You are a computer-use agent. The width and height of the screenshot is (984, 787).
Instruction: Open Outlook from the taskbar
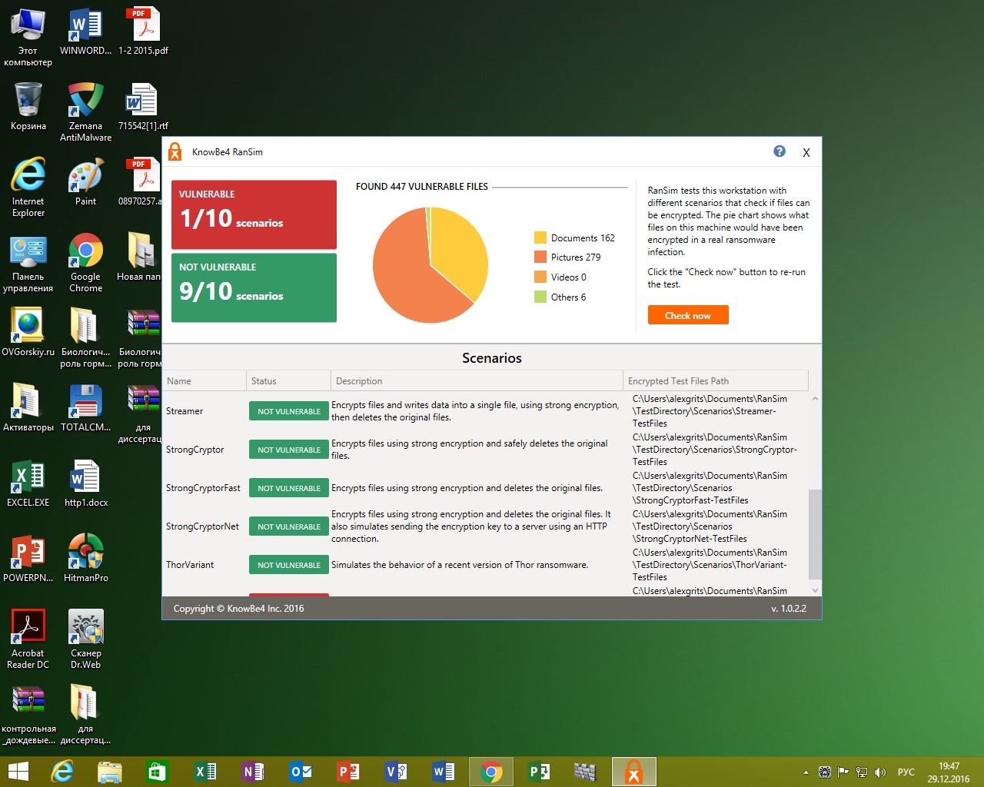pos(301,772)
